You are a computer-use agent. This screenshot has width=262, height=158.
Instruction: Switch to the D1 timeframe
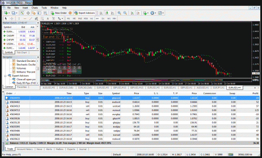pos(103,18)
